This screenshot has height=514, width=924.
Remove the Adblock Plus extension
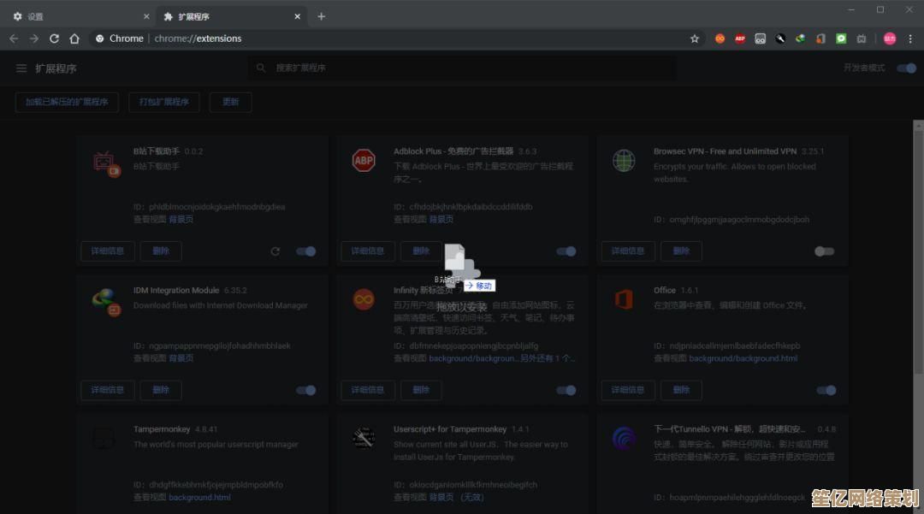click(x=421, y=251)
